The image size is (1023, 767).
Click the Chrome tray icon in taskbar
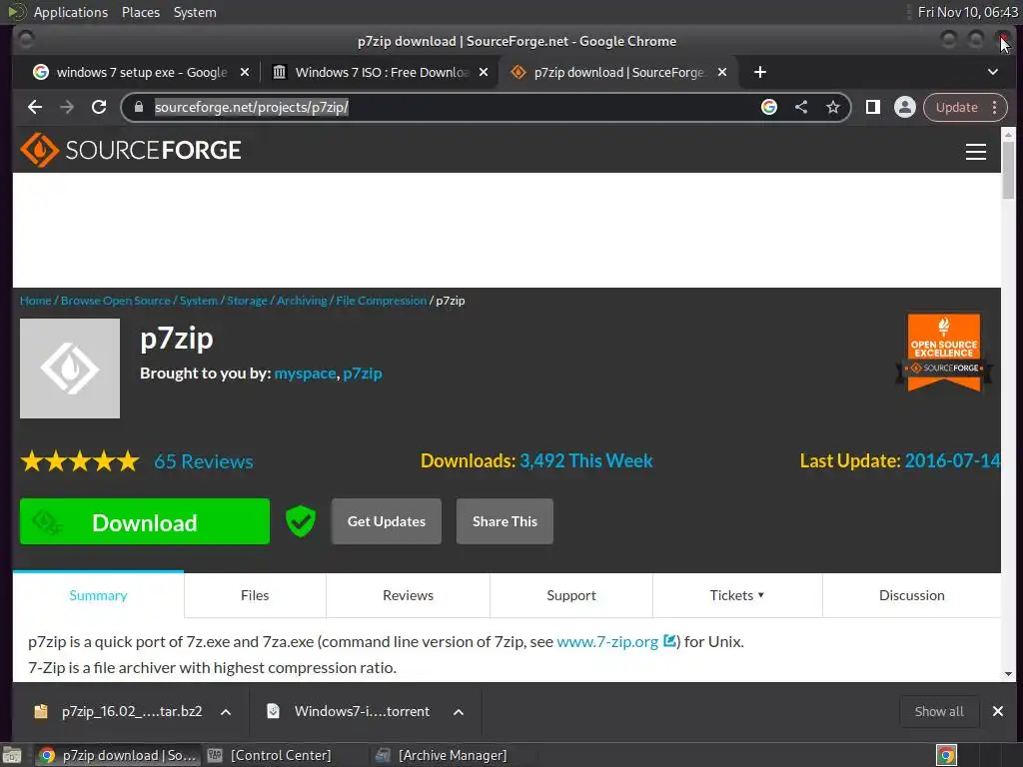pyautogui.click(x=947, y=755)
